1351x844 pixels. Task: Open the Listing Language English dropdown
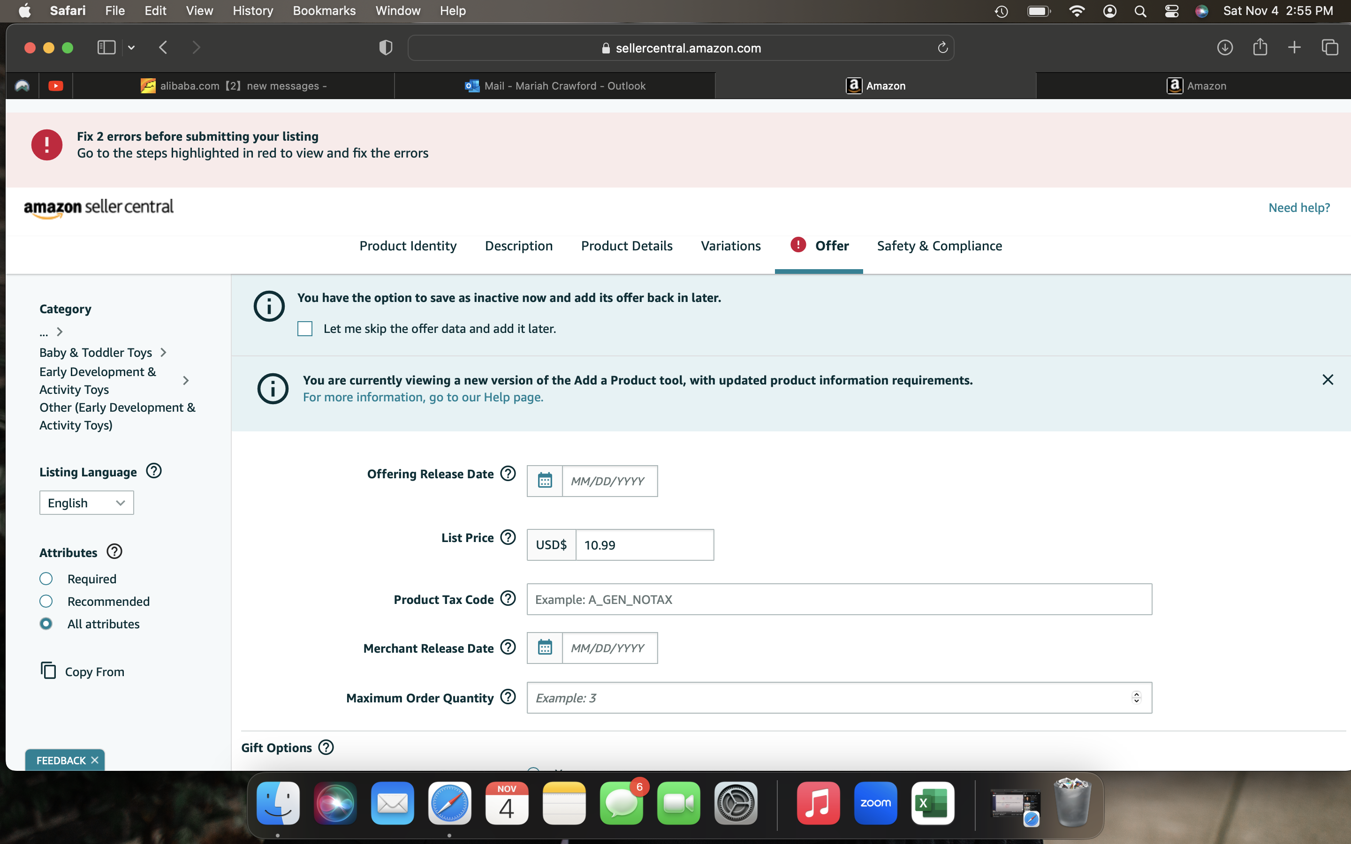(86, 502)
